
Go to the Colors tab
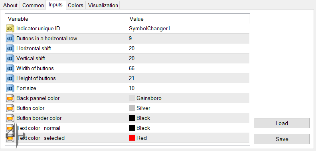pyautogui.click(x=75, y=5)
